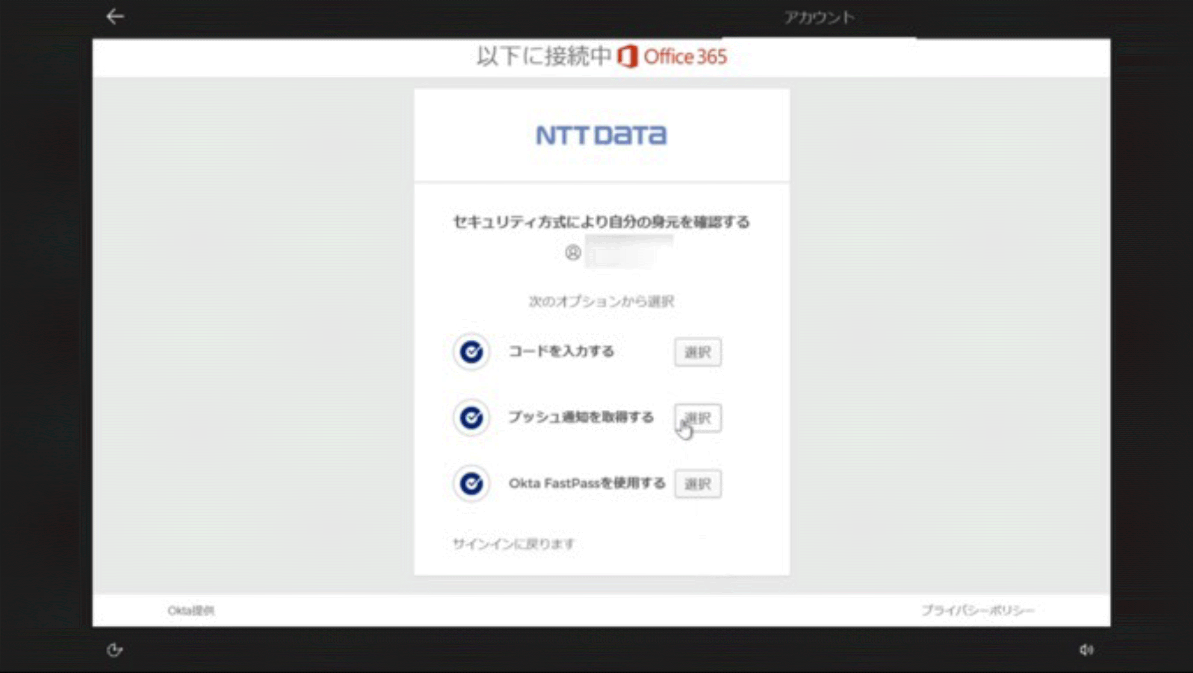
Task: Click the Okta Verify icon beside Okta FastPass
Action: [x=471, y=483]
